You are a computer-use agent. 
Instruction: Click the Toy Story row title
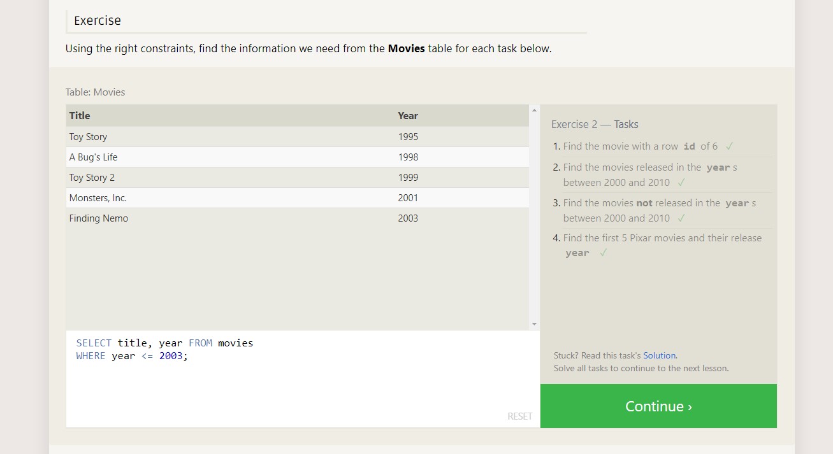[88, 136]
